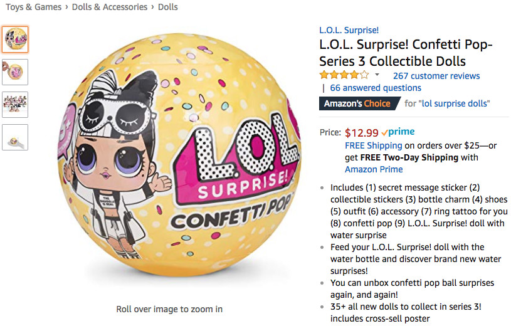Select the hand-opening-ball thumbnail
This screenshot has width=511, height=326.
pyautogui.click(x=15, y=71)
